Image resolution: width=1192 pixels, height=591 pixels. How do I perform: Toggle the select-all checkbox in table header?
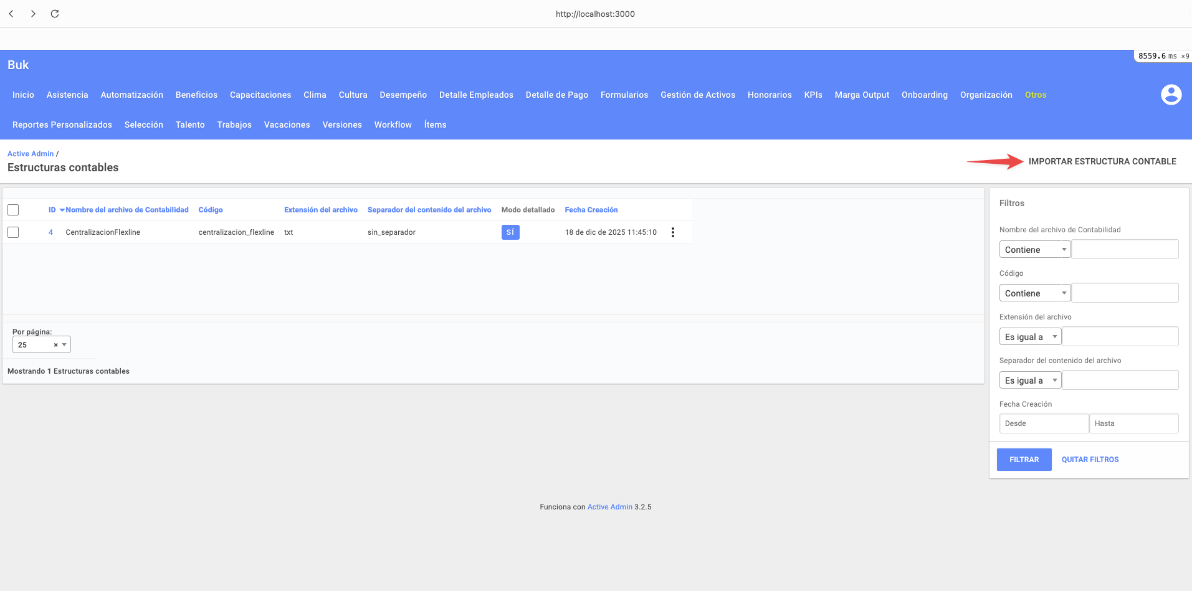pyautogui.click(x=13, y=210)
